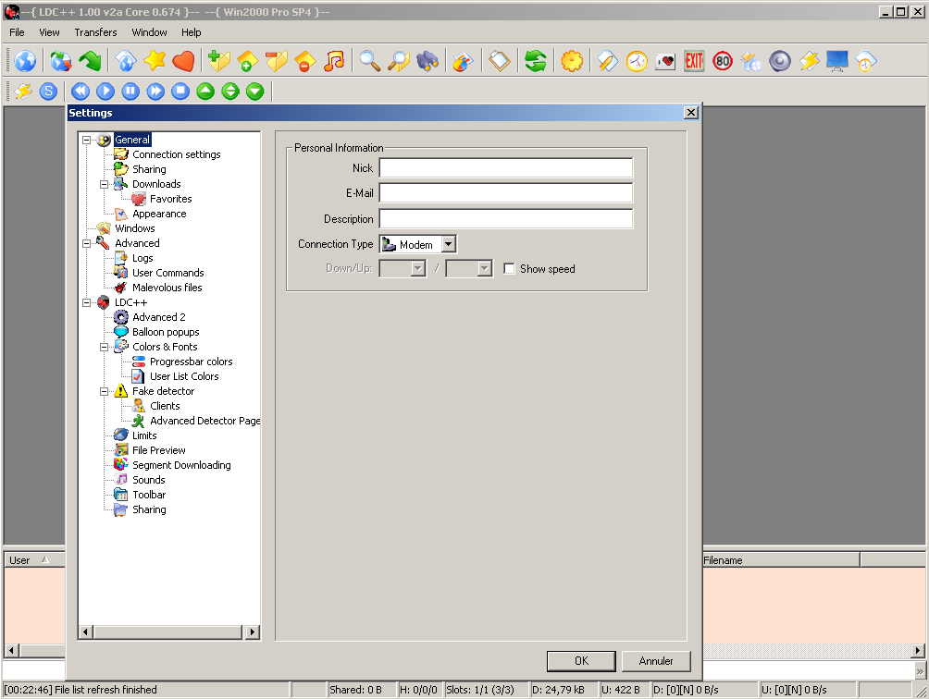Viewport: 929px width, 699px height.
Task: Select Advanced 2 in the tree
Action: tap(159, 317)
